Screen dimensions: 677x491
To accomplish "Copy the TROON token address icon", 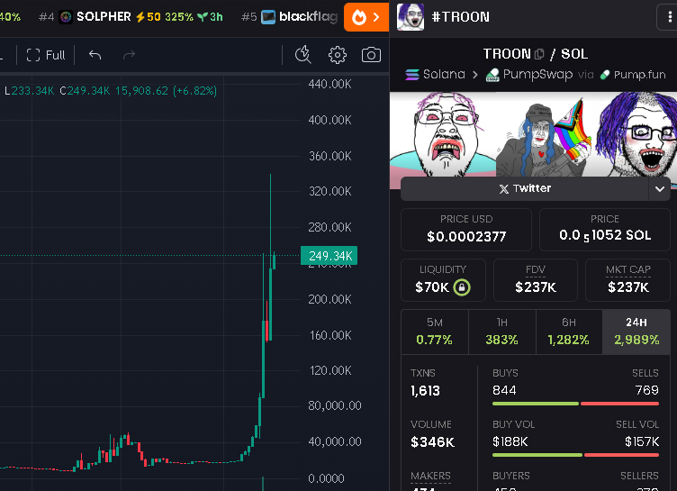I will click(539, 54).
